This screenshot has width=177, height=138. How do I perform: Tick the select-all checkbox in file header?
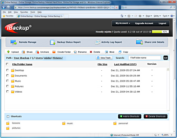7,64
